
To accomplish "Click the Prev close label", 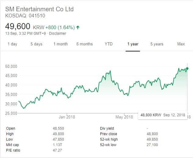I will click(x=109, y=134).
